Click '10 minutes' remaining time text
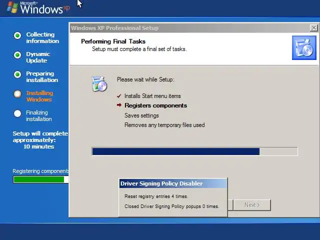This screenshot has height=240, width=320. point(39,146)
